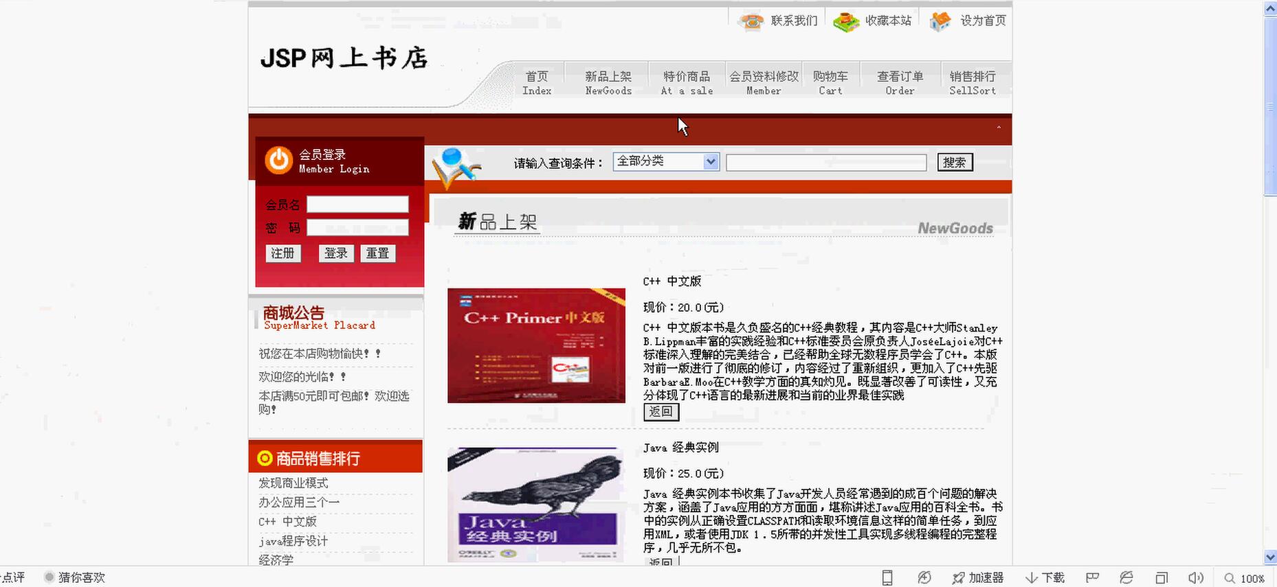Click the 登录 login button

click(x=336, y=253)
